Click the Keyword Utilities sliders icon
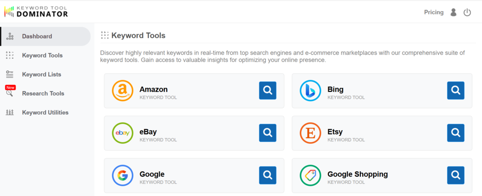 (10, 113)
